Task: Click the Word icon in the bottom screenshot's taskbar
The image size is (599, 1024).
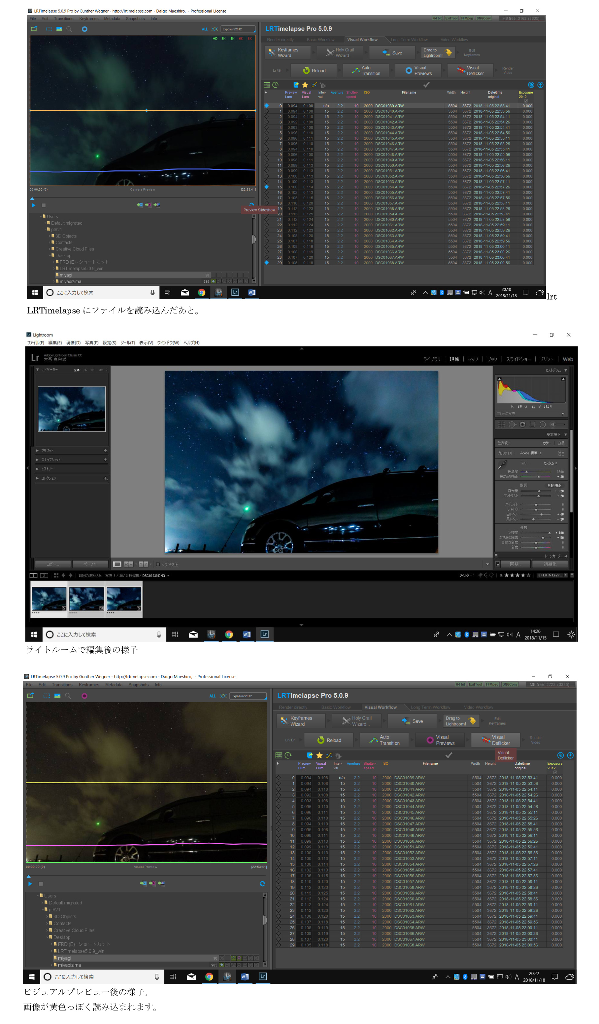Action: (245, 976)
